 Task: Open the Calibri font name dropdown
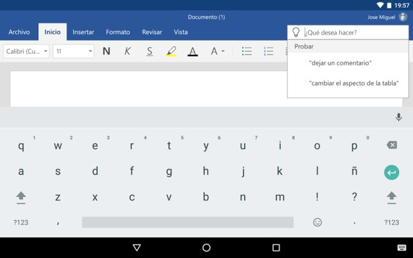[26, 51]
